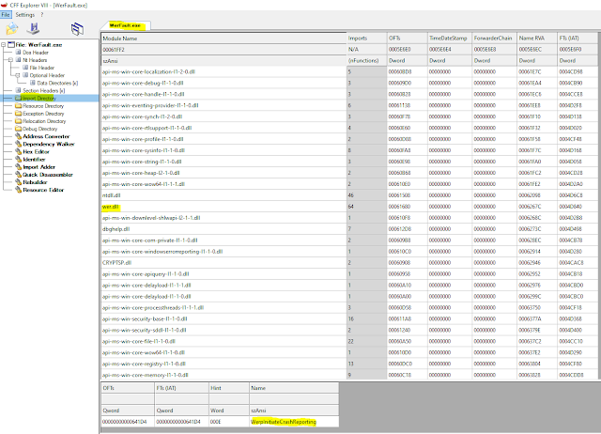Open the Settings menu
This screenshot has height=434, width=601.
point(25,15)
